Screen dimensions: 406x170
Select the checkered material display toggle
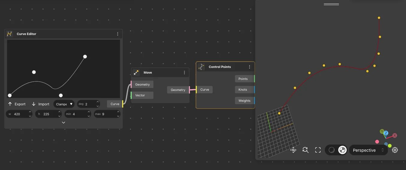(x=342, y=150)
